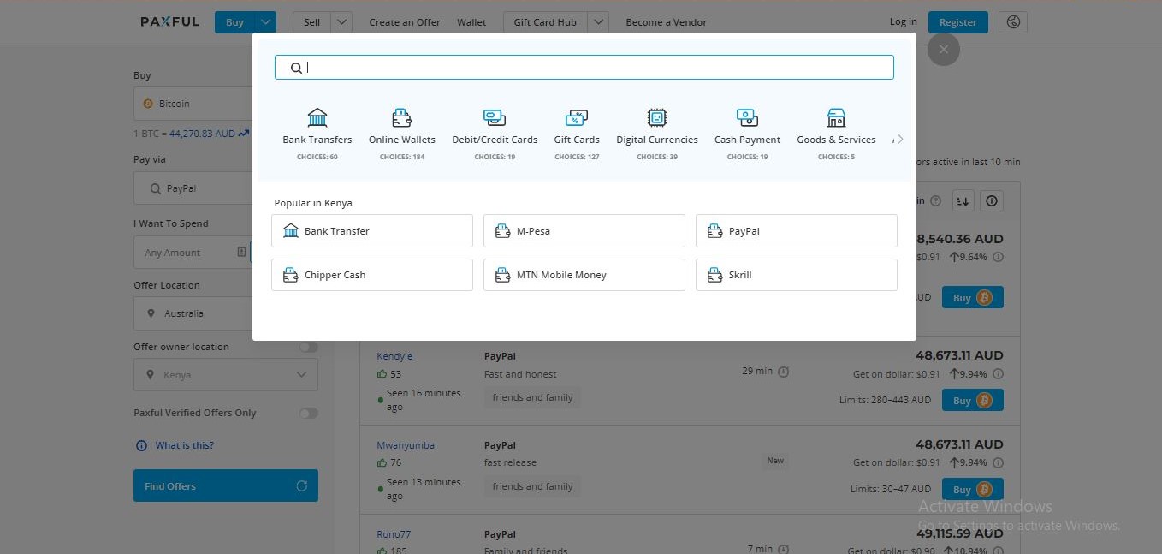Click Sell in the top navigation
The height and width of the screenshot is (554, 1162).
click(x=311, y=22)
